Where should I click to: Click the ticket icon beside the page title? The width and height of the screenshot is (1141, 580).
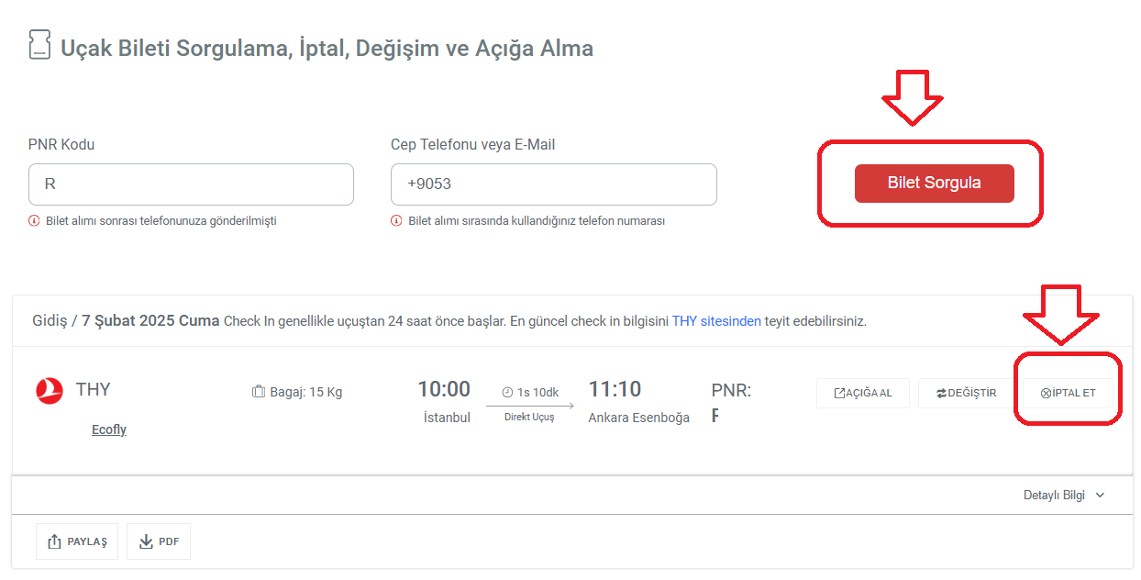coord(39,44)
